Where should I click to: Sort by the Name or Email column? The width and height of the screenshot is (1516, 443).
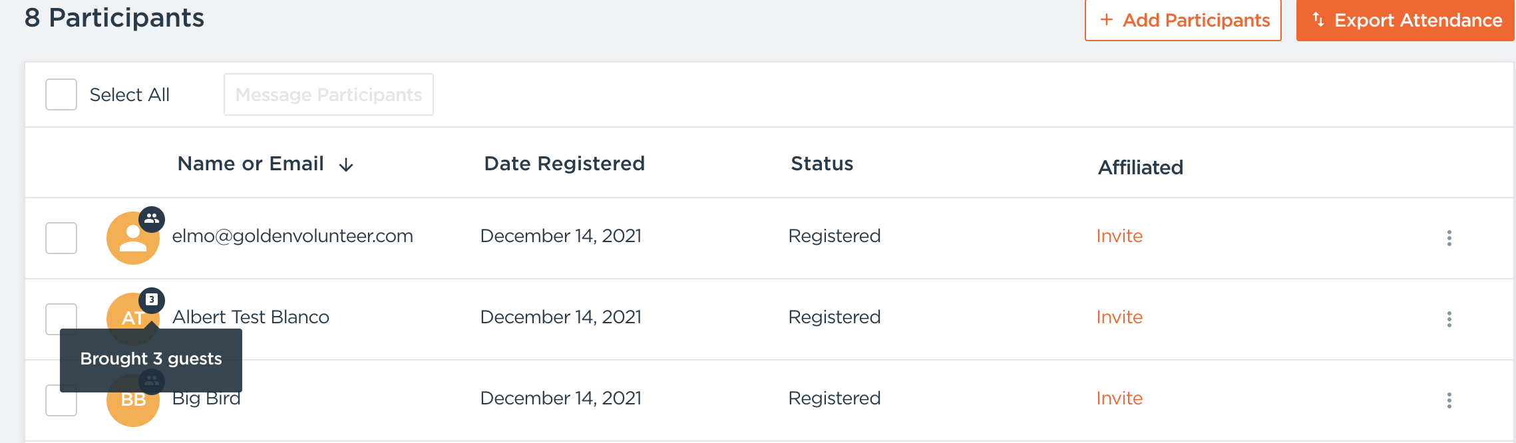251,164
